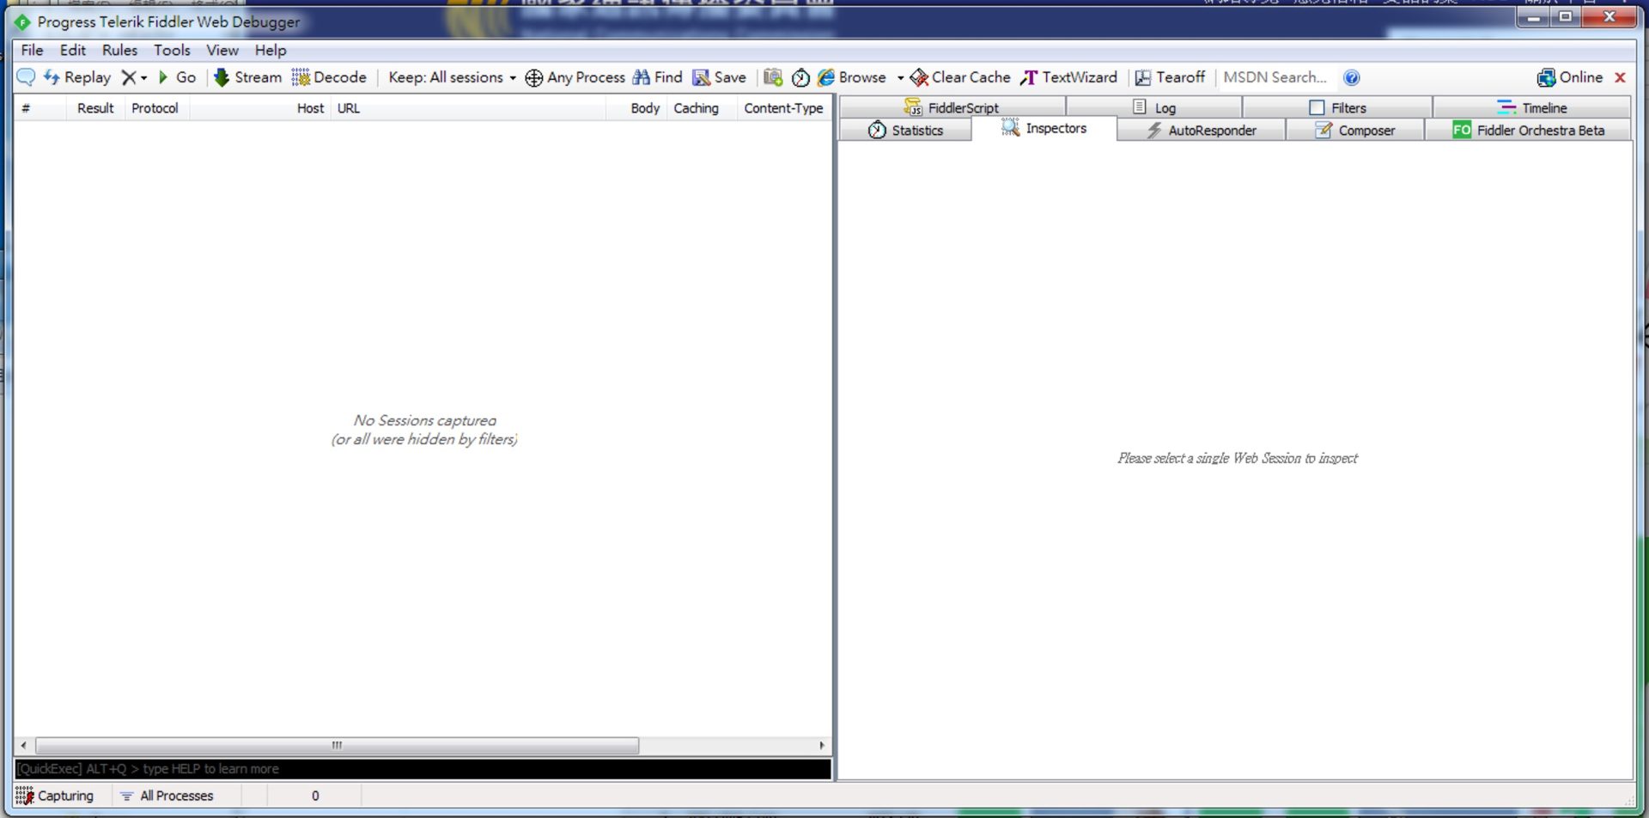
Task: Click the Fiddler app icon in title bar
Action: [22, 22]
